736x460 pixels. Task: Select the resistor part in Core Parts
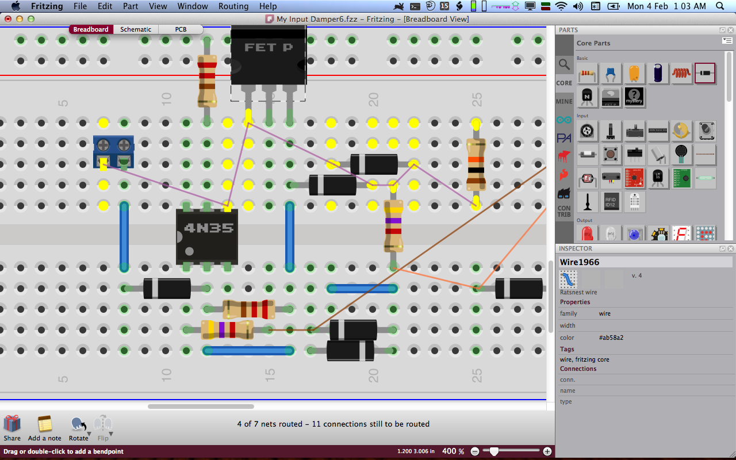click(x=587, y=73)
